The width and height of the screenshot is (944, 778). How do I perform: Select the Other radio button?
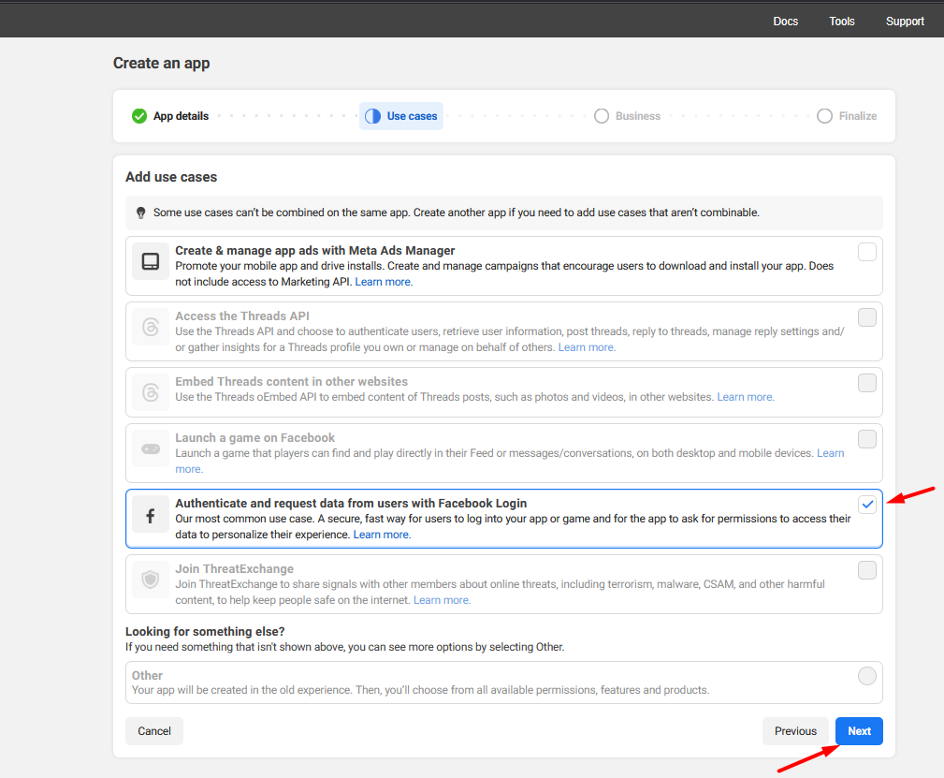[867, 676]
